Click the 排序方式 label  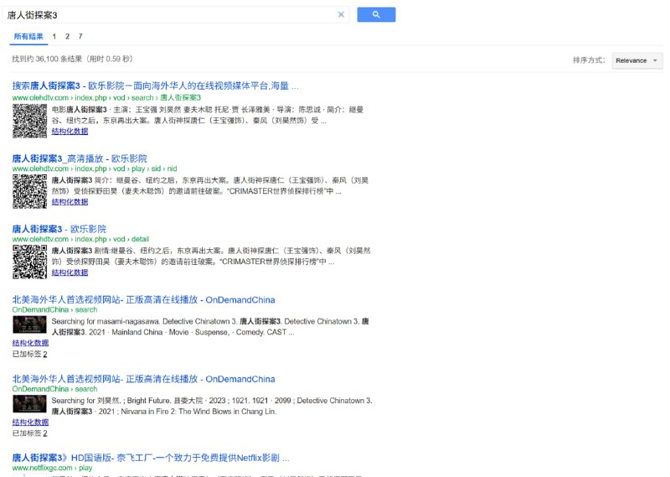click(589, 60)
